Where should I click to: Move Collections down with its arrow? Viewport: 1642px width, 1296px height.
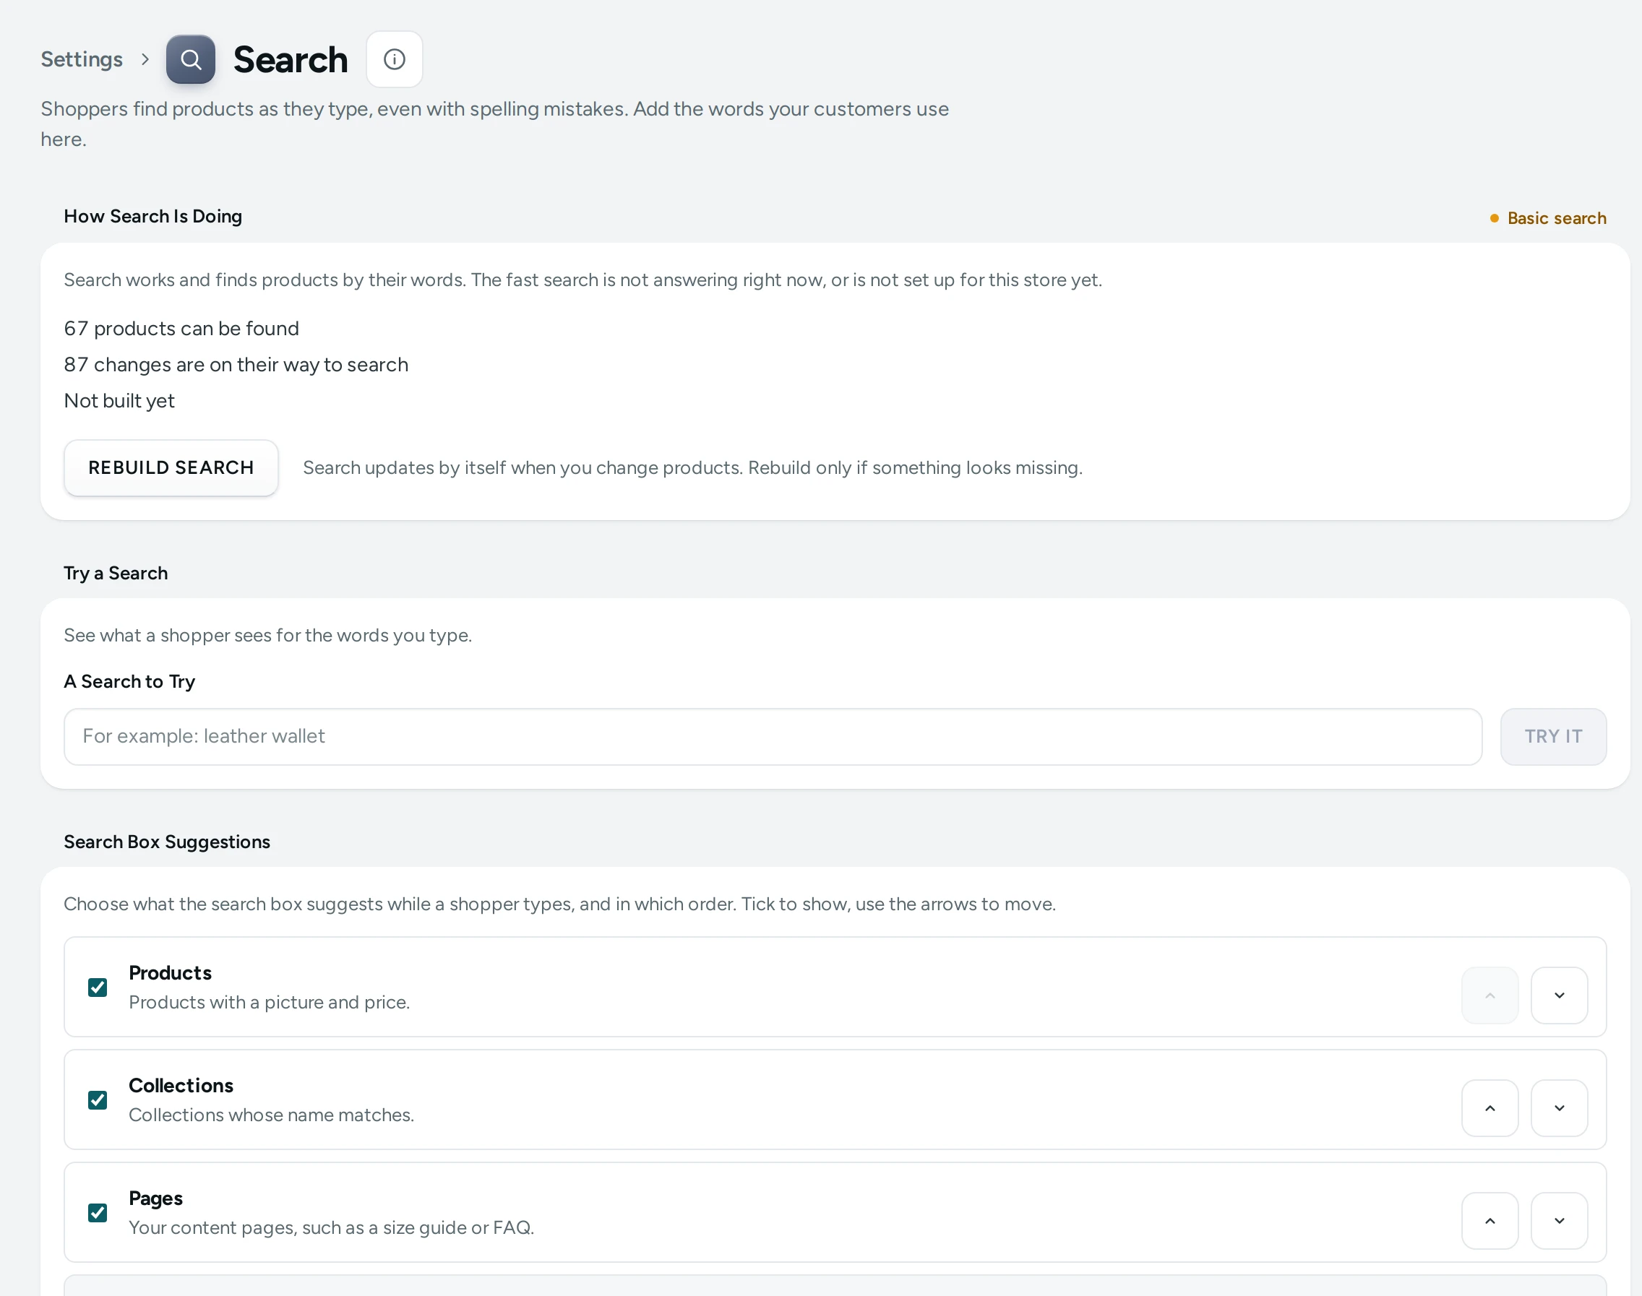pos(1560,1108)
